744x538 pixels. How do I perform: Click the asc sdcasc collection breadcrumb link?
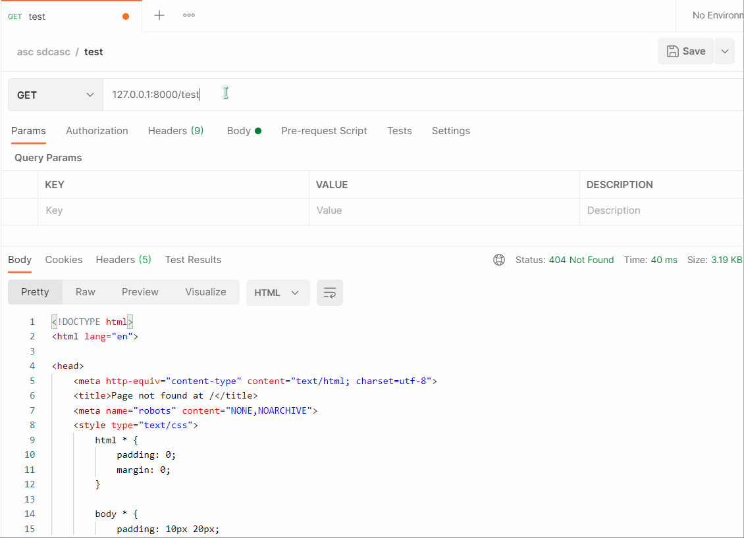pyautogui.click(x=43, y=52)
